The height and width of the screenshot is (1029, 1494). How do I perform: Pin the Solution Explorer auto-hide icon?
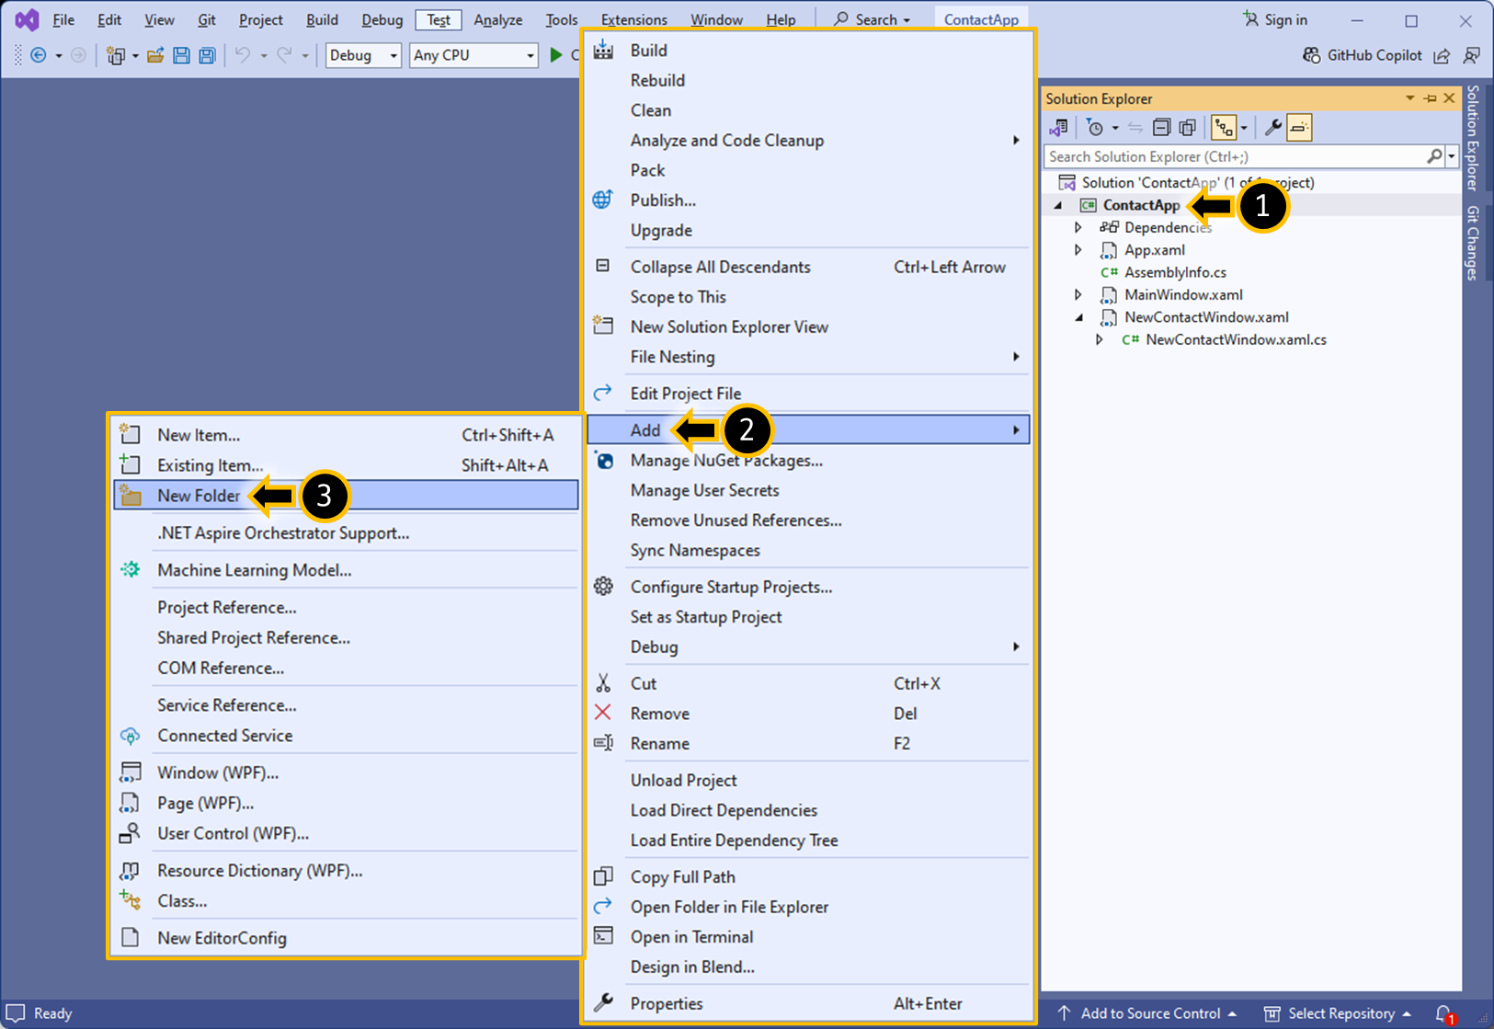coord(1430,98)
